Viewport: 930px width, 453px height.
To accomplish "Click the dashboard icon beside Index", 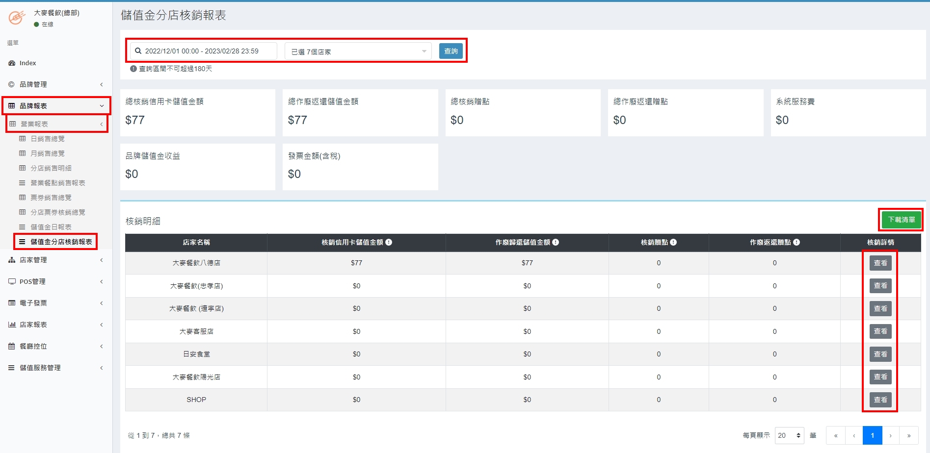I will point(12,63).
